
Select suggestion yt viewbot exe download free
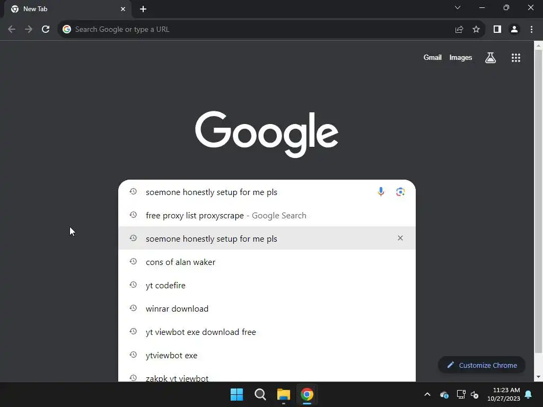tap(267, 332)
